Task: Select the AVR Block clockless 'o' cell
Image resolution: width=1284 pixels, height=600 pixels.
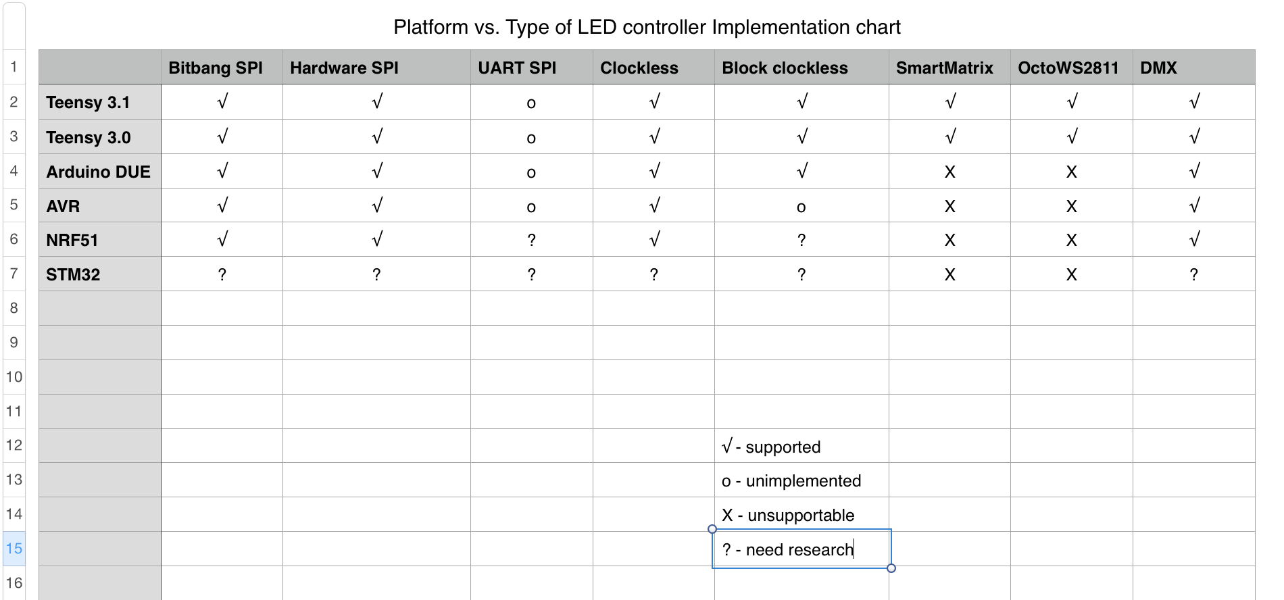Action: [801, 206]
